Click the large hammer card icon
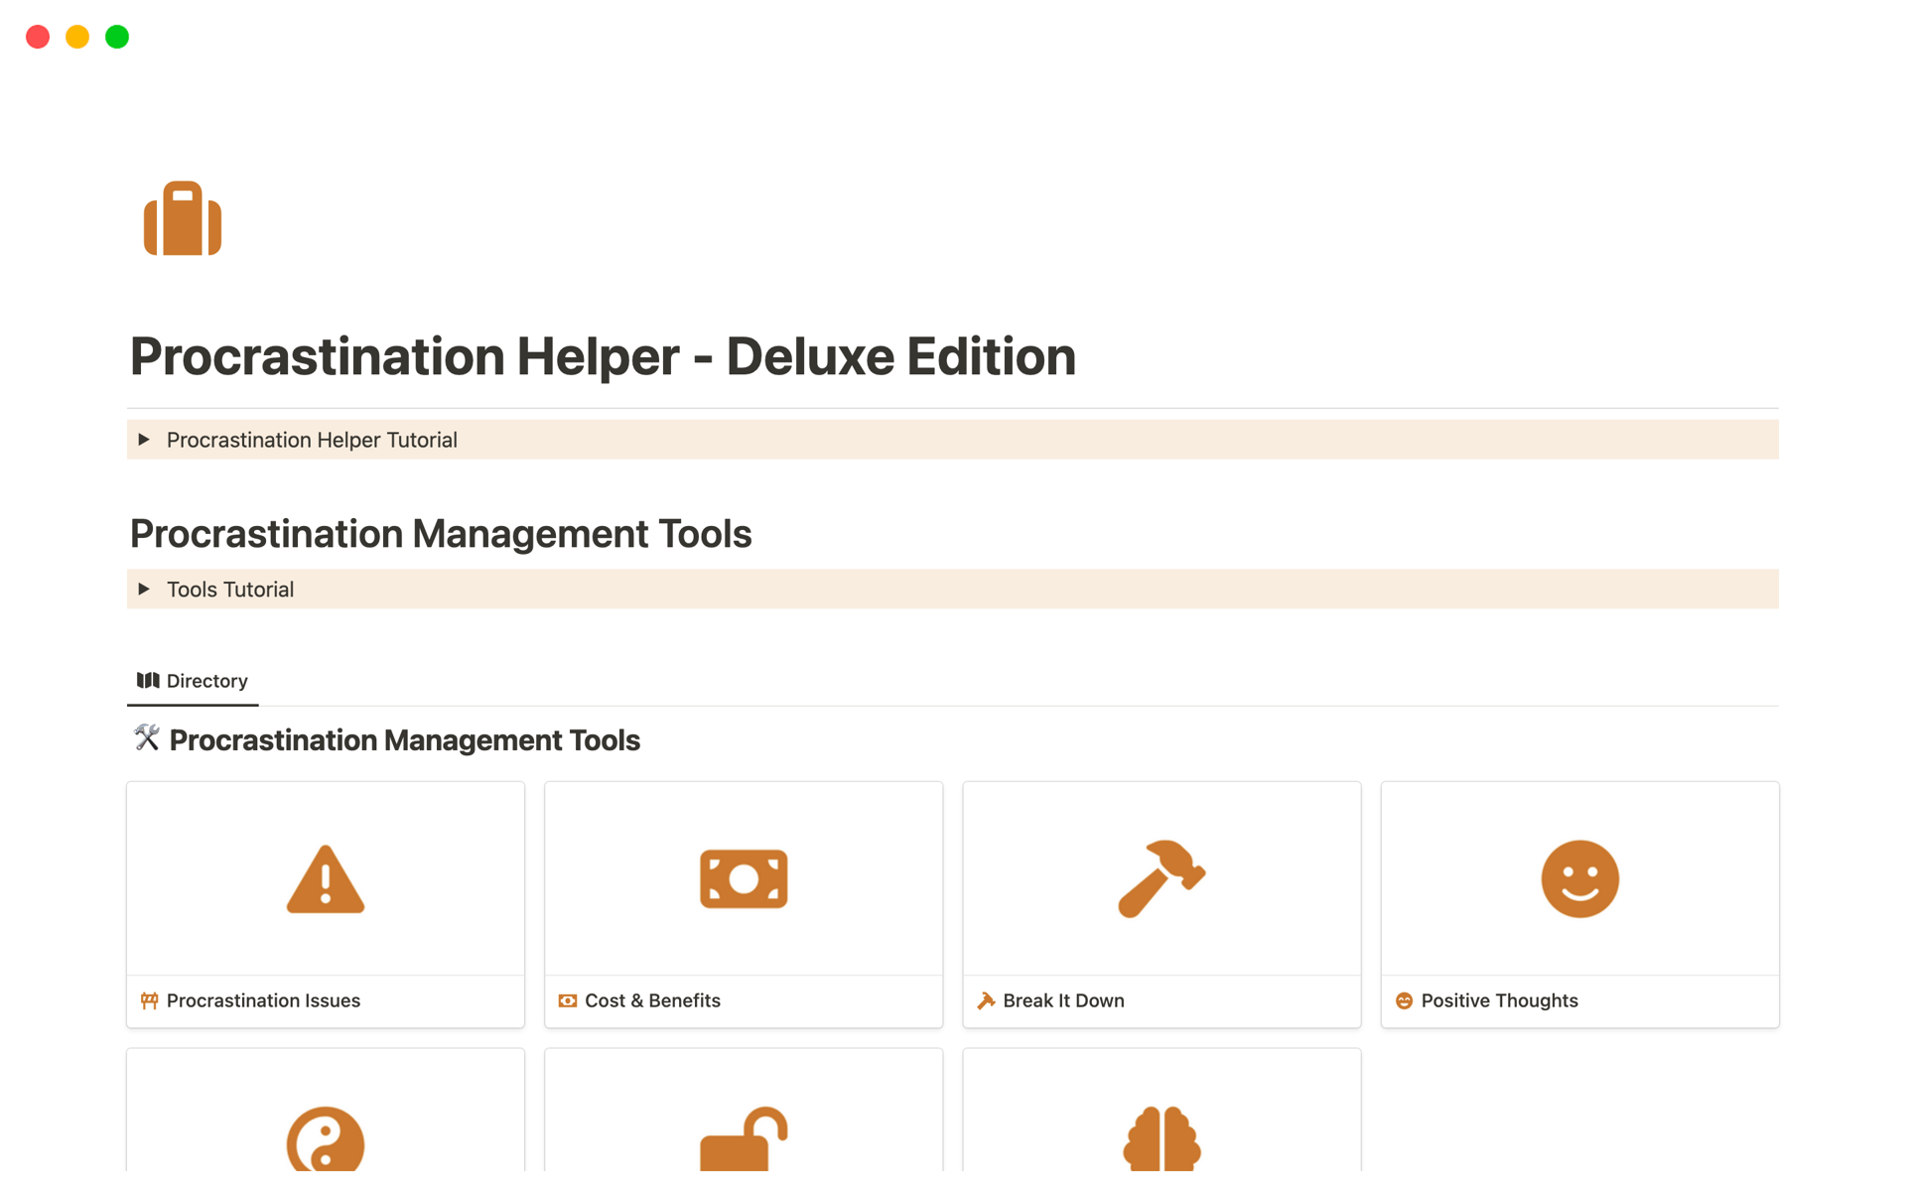This screenshot has height=1191, width=1906. [1160, 879]
